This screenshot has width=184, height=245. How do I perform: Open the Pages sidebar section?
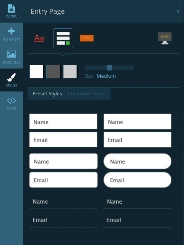click(x=11, y=11)
